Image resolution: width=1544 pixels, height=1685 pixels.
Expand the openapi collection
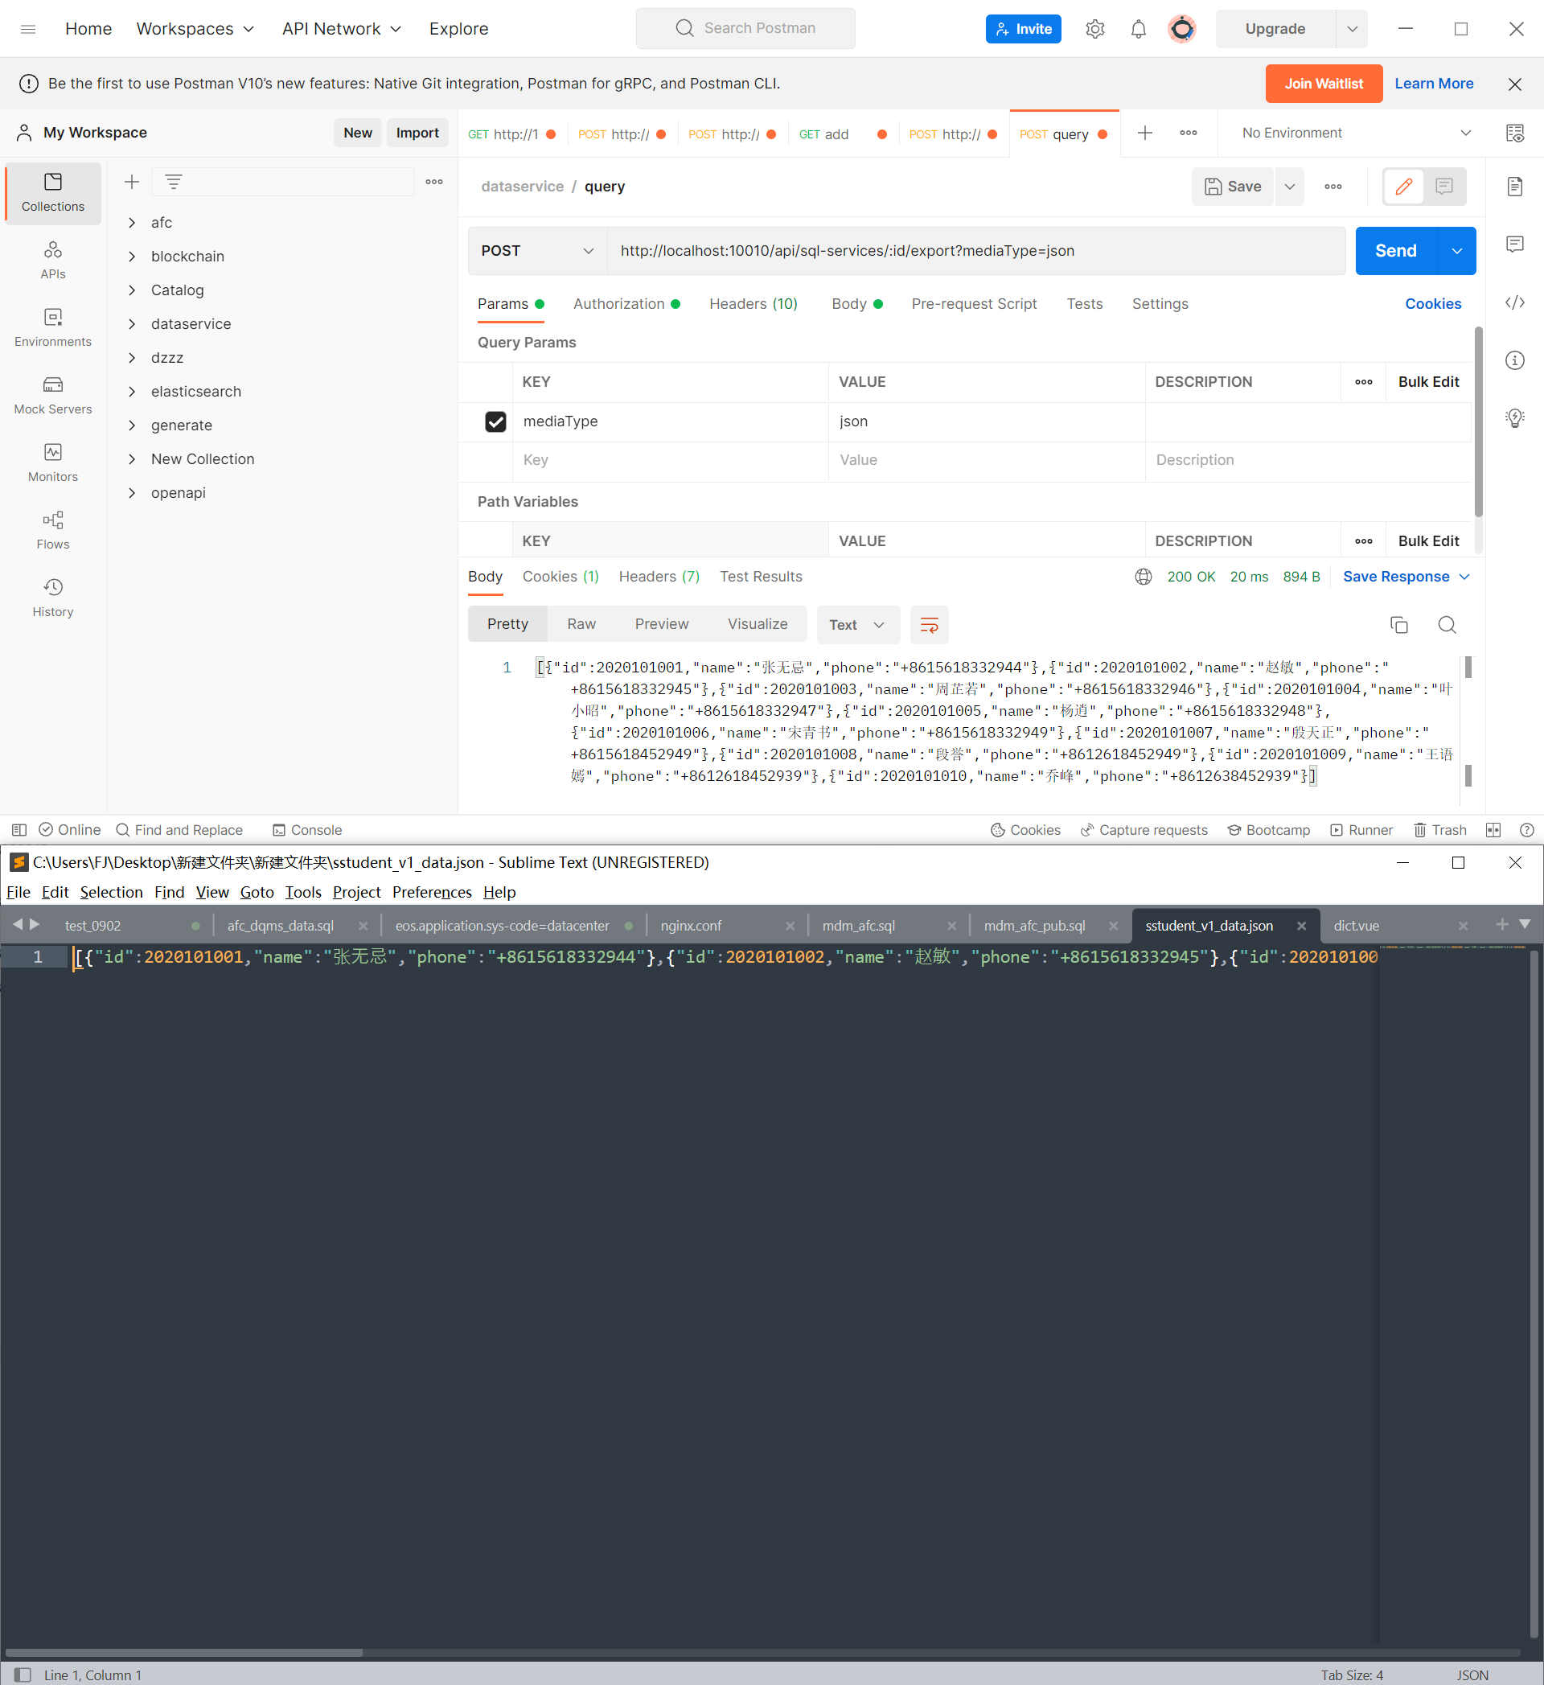tap(132, 493)
